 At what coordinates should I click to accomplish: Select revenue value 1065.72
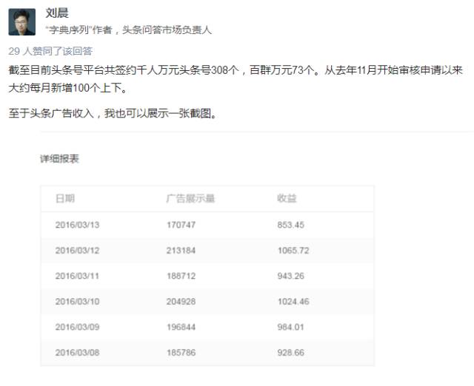293,251
